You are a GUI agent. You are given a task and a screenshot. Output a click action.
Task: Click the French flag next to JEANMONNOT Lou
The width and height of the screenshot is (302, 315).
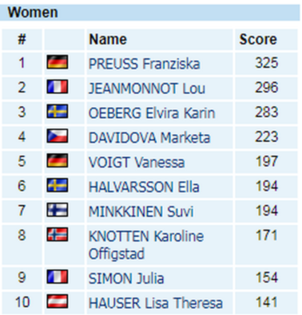(58, 87)
